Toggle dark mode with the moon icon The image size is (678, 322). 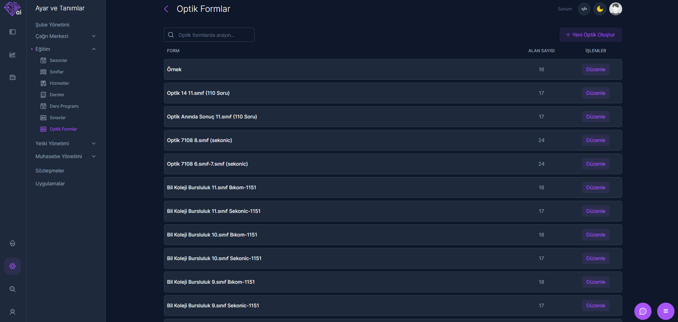pos(600,9)
